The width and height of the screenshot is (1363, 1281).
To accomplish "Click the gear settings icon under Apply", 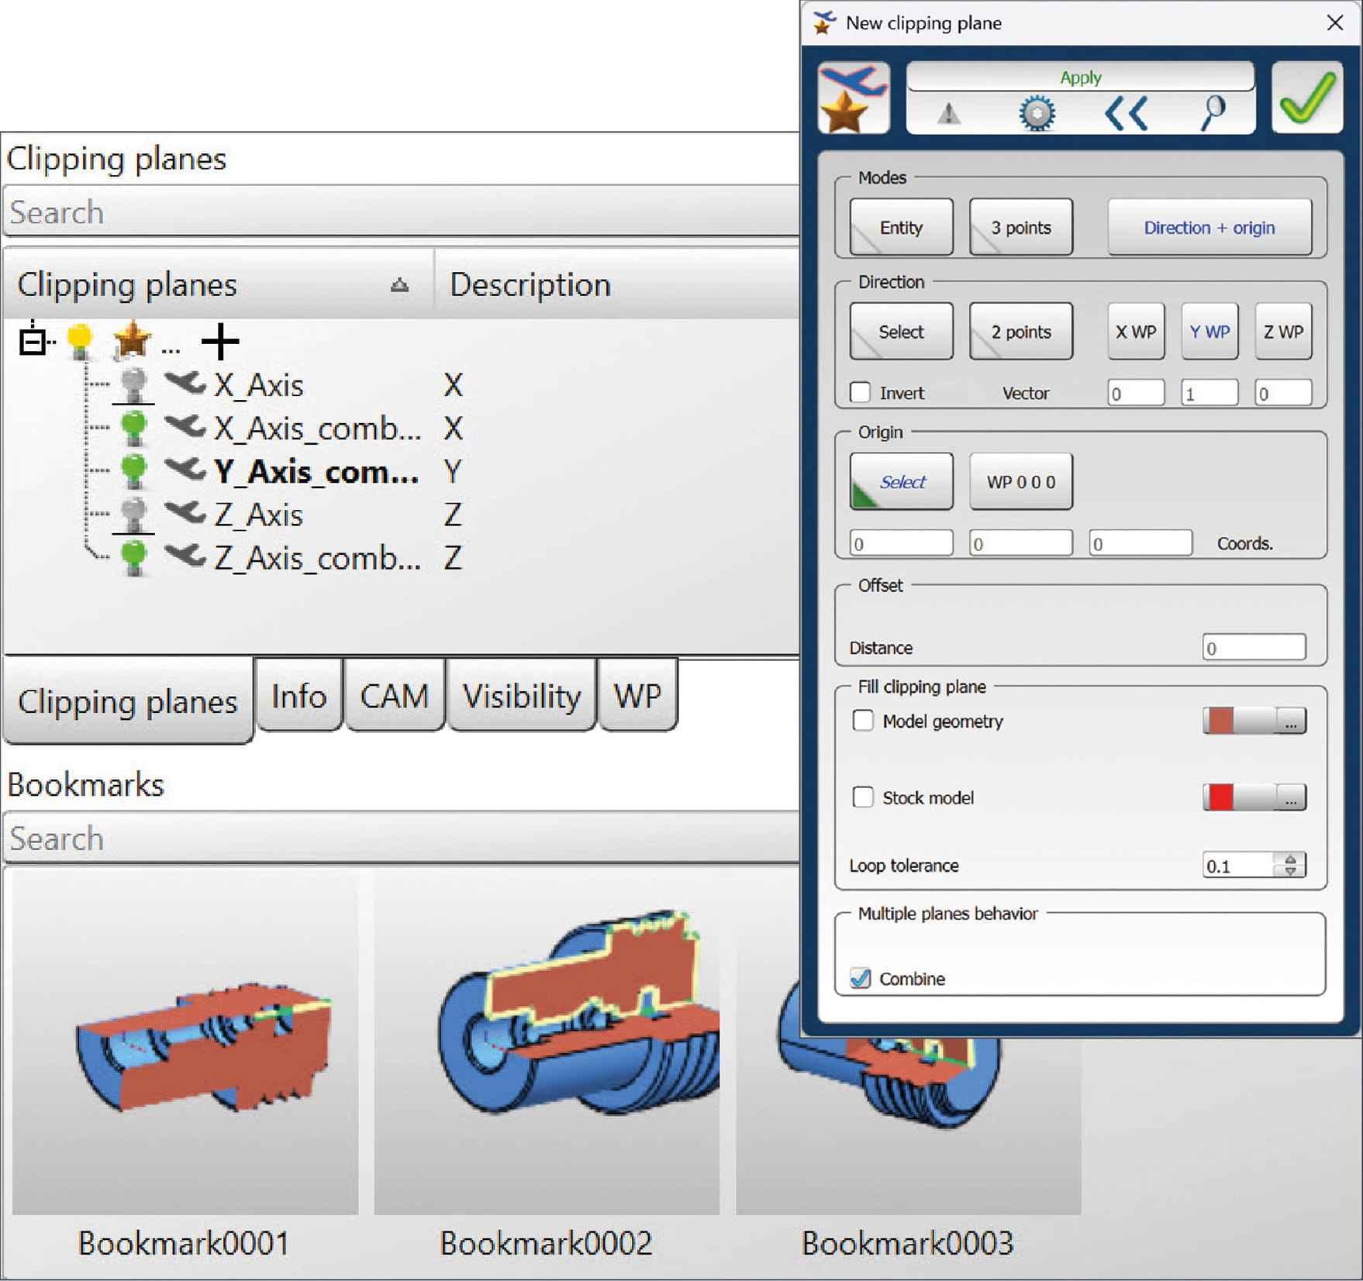I will tap(1037, 115).
